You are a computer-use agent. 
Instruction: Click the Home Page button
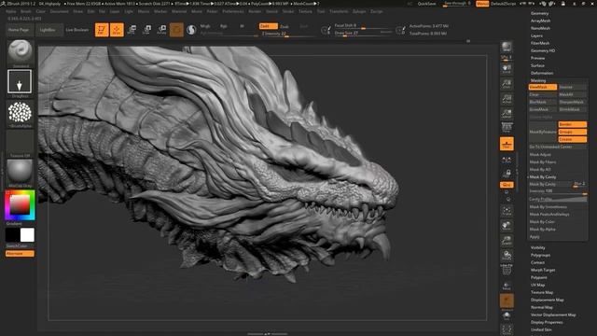pos(19,30)
